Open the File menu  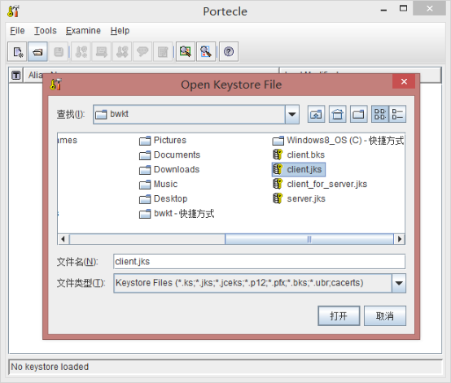pyautogui.click(x=17, y=30)
